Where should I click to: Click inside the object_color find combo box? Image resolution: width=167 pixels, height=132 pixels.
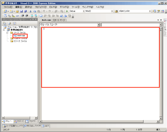(x=134, y=11)
